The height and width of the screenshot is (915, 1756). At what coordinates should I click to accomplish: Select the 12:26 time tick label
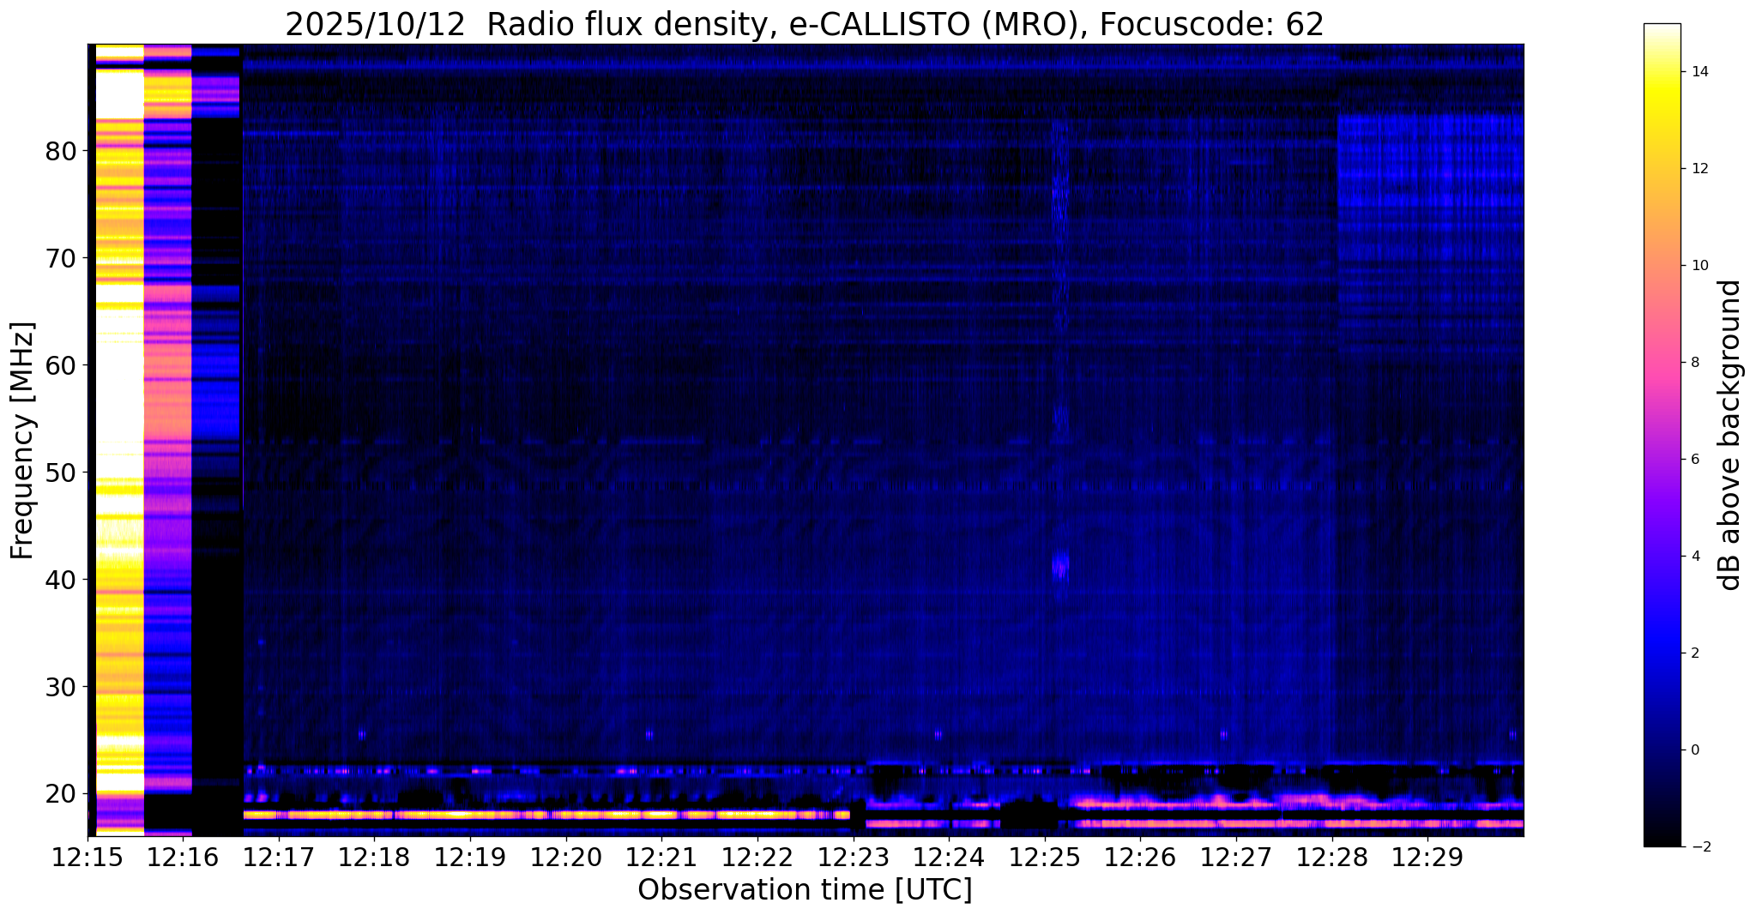coord(1140,857)
